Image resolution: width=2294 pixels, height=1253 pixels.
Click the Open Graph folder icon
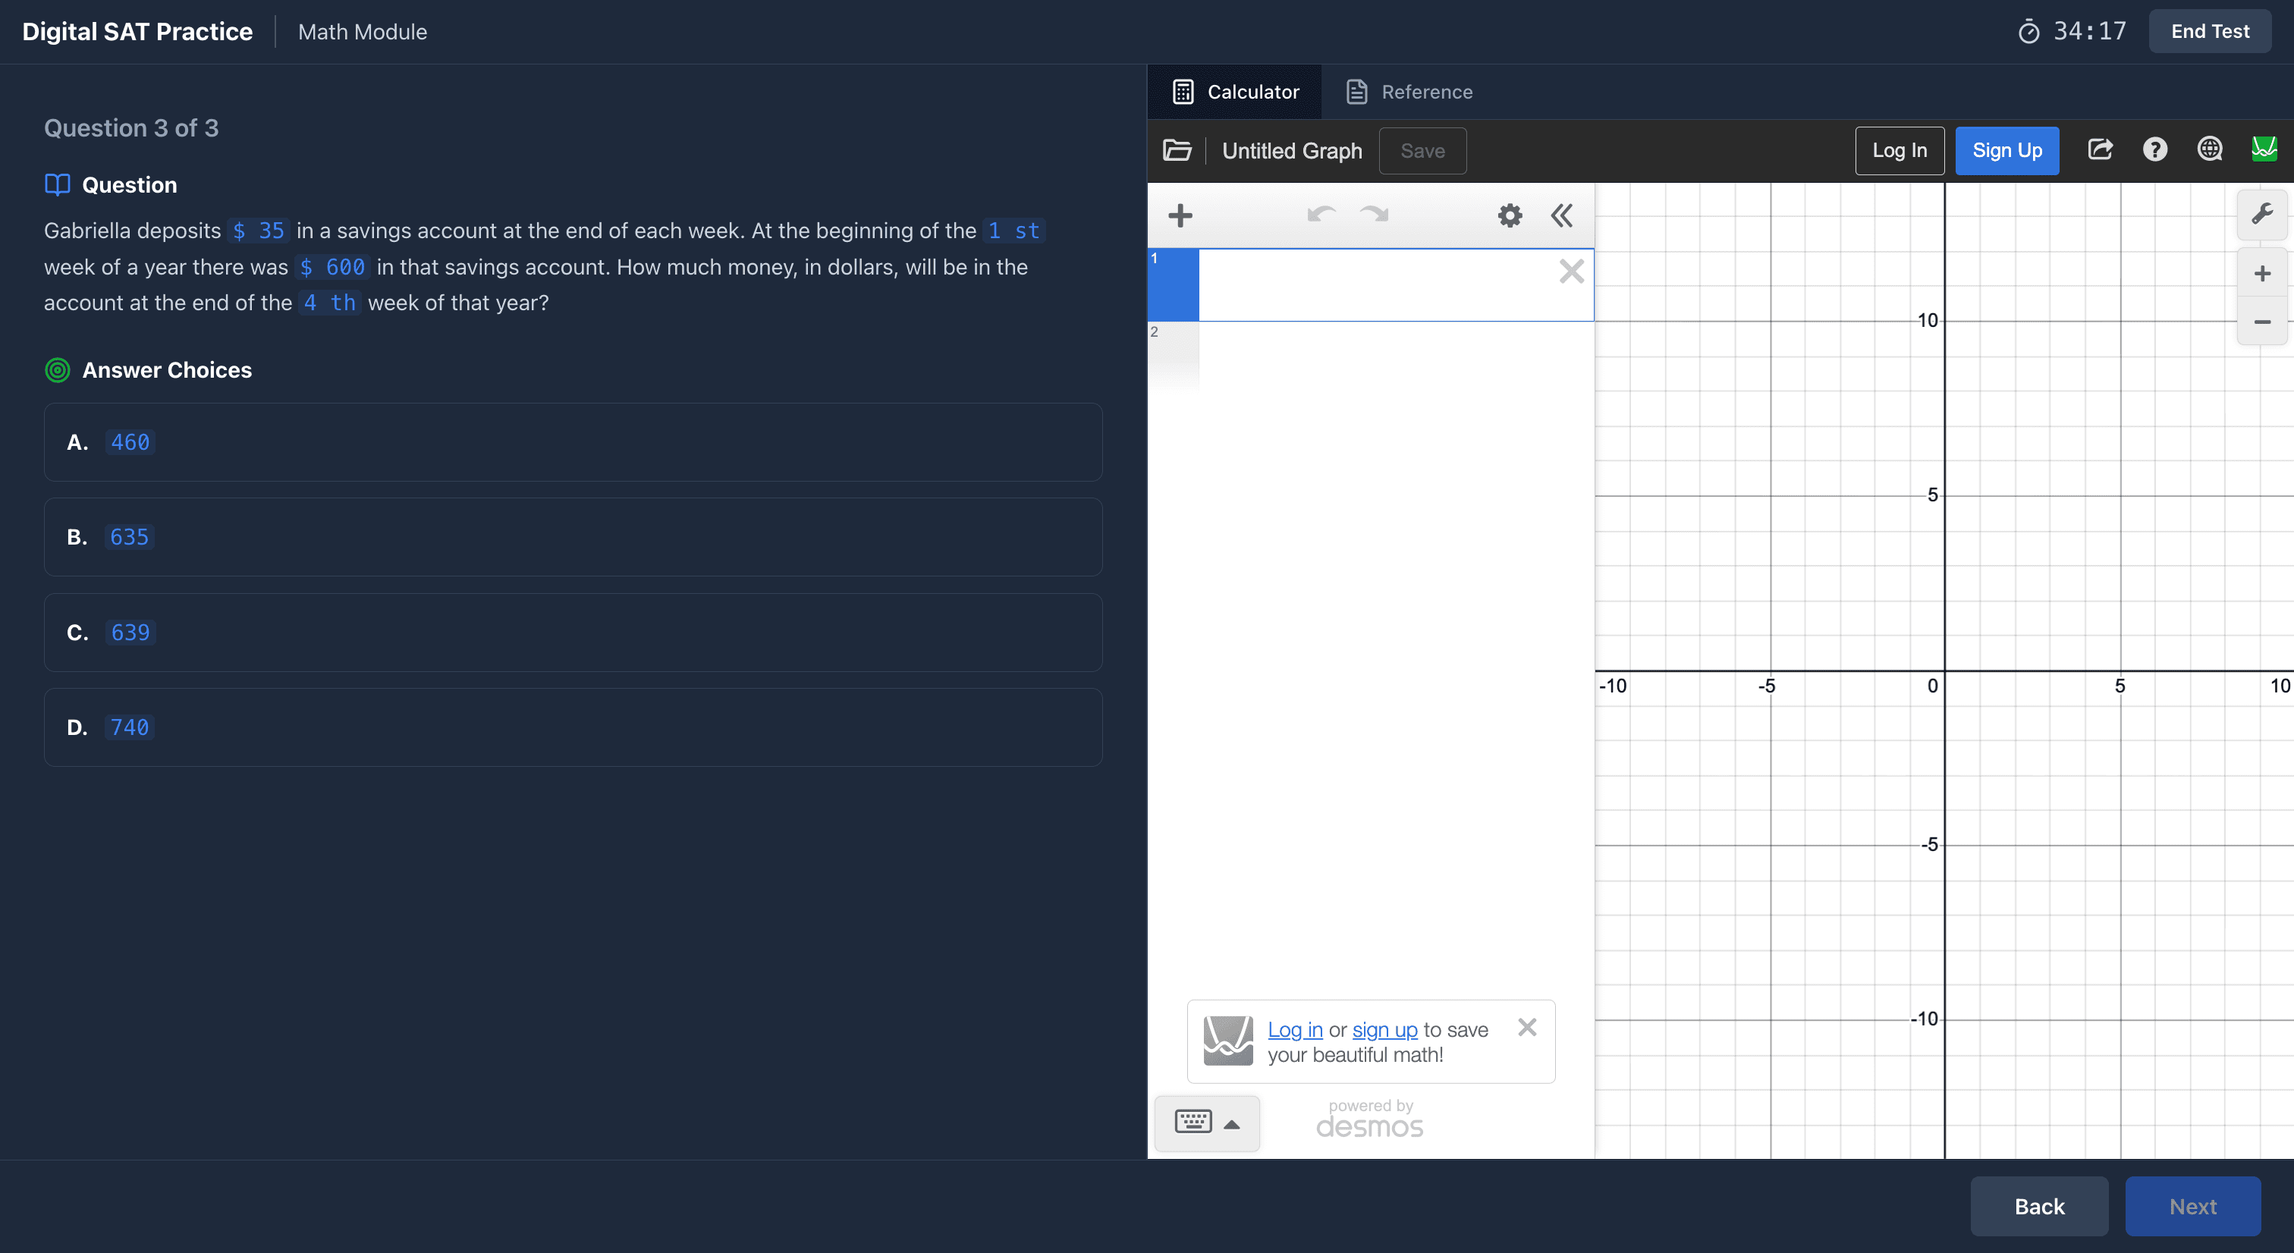(1177, 150)
